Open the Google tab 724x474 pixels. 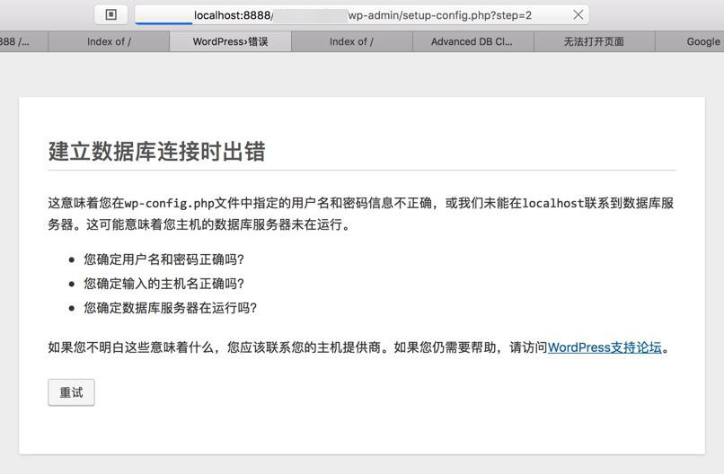(690, 41)
